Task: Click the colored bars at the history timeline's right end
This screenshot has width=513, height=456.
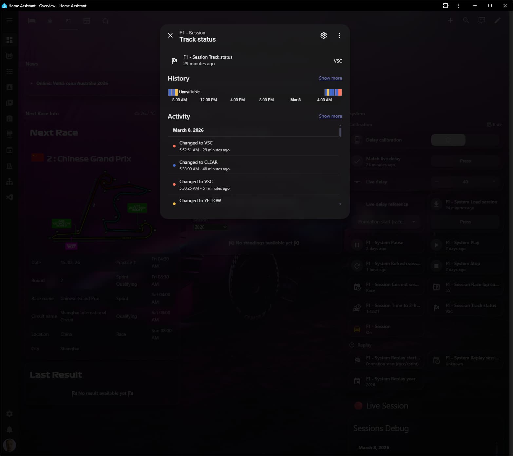Action: point(333,92)
